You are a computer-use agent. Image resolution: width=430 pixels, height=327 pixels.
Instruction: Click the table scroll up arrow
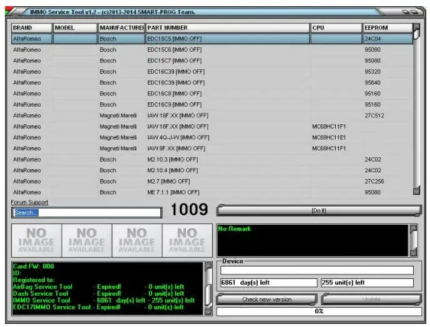pyautogui.click(x=416, y=27)
